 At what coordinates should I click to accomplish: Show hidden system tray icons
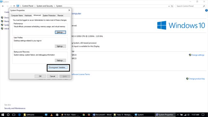(x=178, y=115)
